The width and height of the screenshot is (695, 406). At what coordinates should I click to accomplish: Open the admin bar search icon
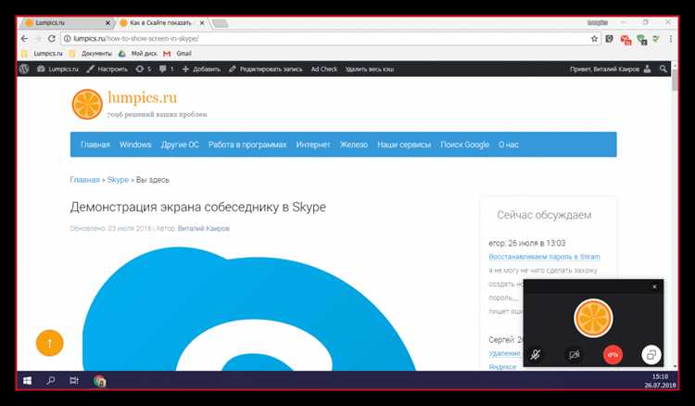click(x=663, y=69)
